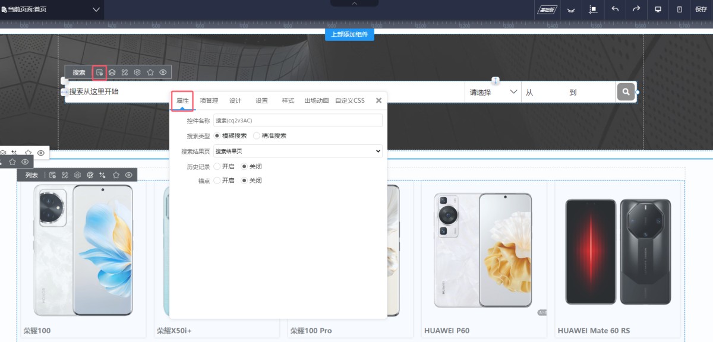Click sparkle animation icon in 列表 toolbar
The image size is (713, 342).
pyautogui.click(x=103, y=175)
